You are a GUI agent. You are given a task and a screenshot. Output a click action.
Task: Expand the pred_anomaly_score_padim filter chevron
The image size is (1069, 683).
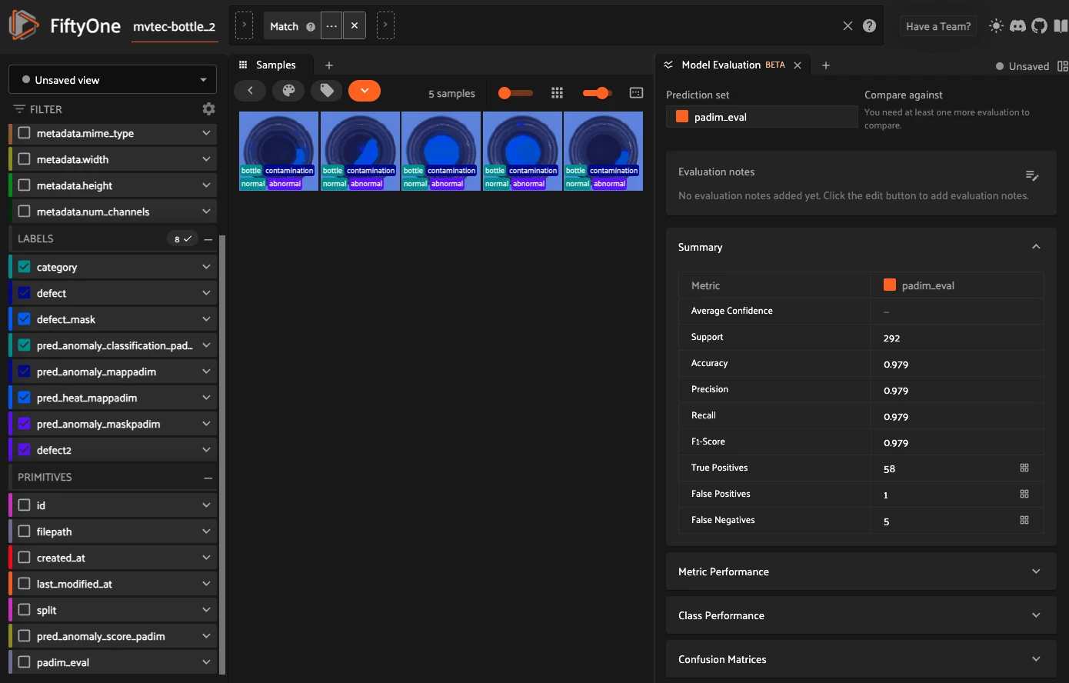click(x=206, y=636)
